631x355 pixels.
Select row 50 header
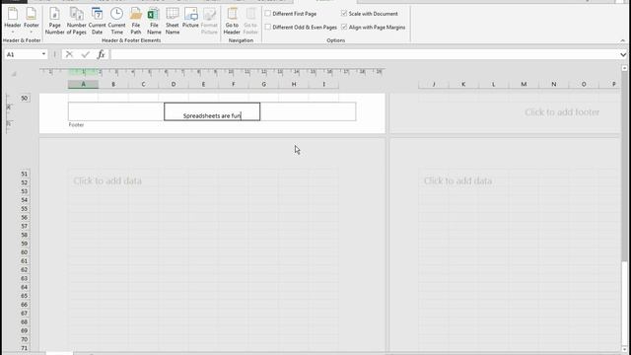click(24, 99)
